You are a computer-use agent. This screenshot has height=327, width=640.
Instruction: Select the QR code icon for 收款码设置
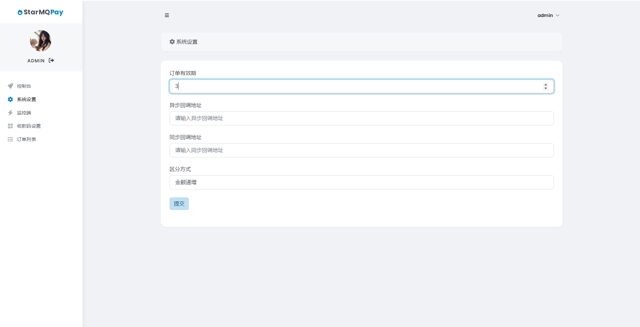[x=10, y=126]
